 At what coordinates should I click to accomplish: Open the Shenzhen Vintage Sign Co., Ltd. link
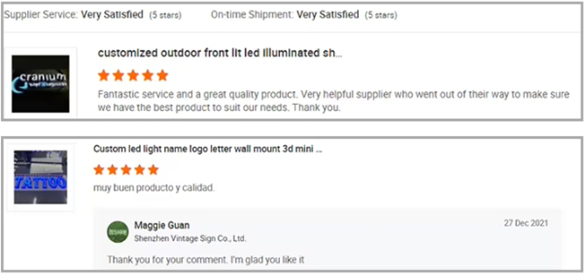(190, 239)
